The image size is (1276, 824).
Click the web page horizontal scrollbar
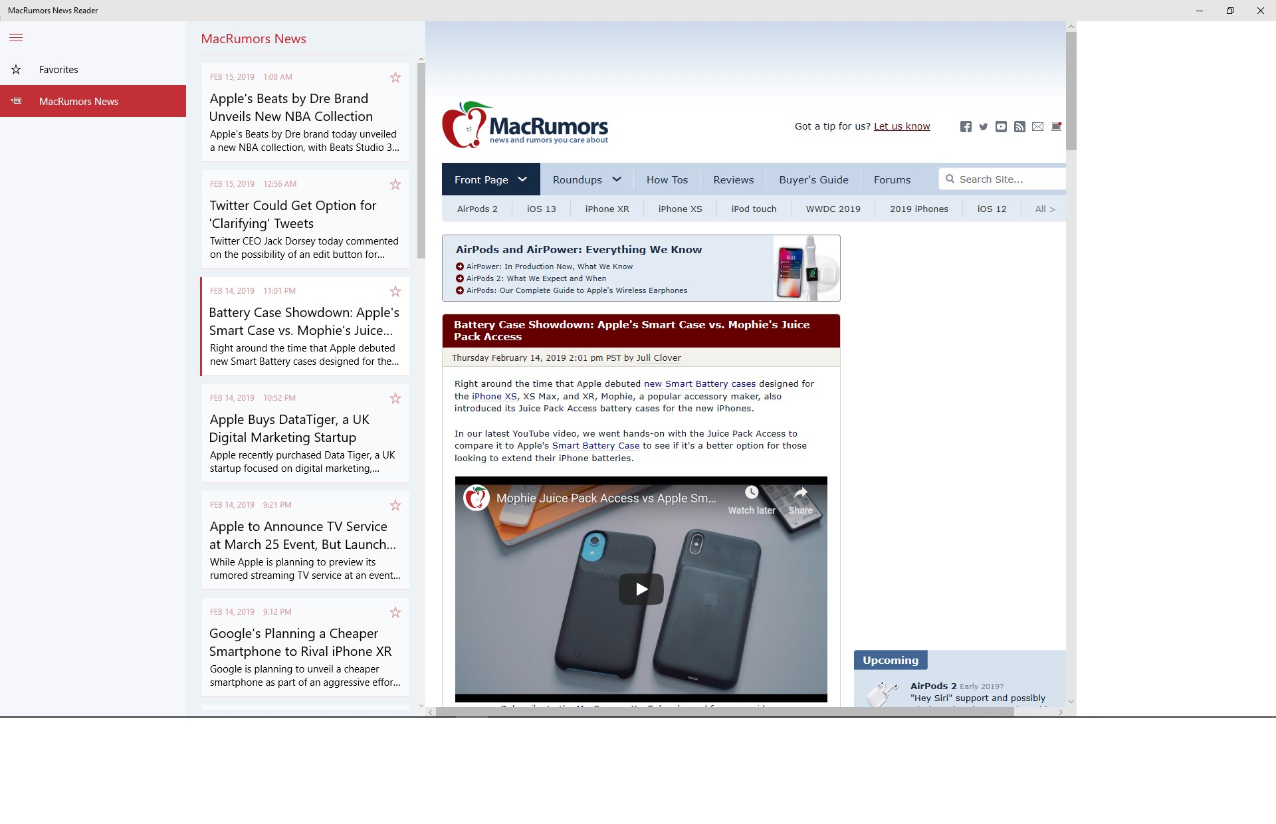pos(725,712)
